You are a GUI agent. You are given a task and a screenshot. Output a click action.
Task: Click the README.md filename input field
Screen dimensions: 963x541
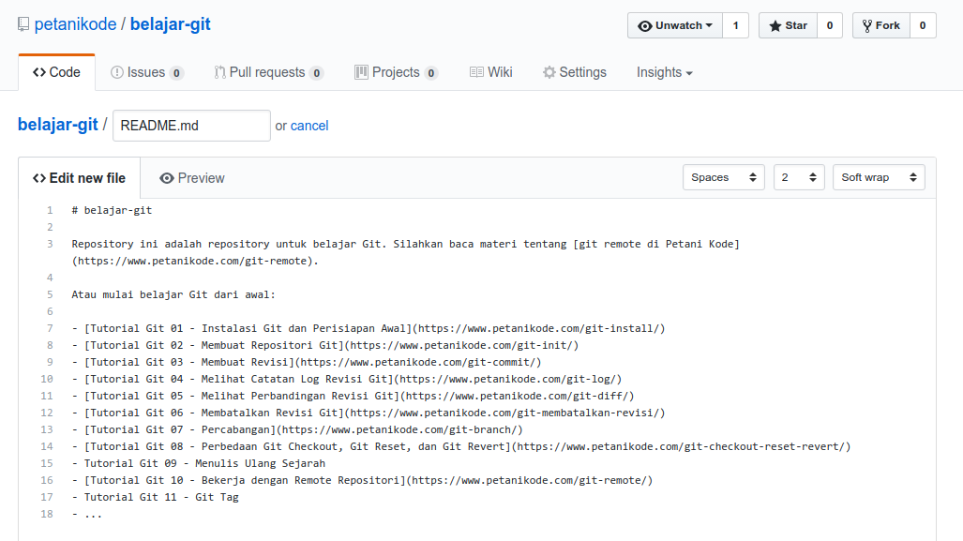190,125
